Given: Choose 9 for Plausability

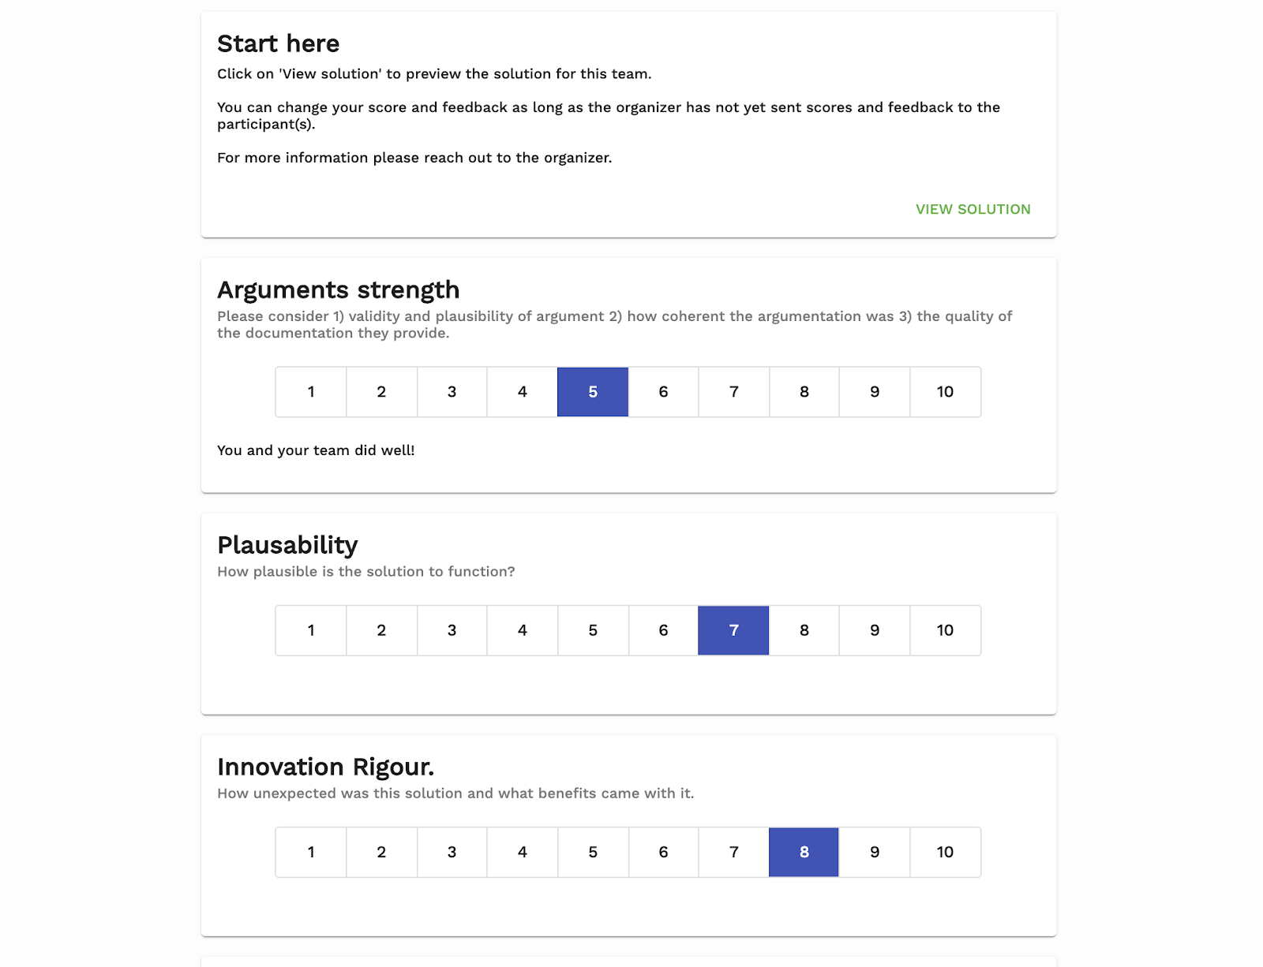Looking at the screenshot, I should (x=875, y=630).
